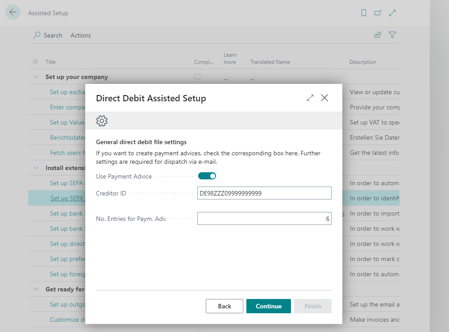The height and width of the screenshot is (332, 449).
Task: Open the page in a new window
Action: [x=378, y=12]
